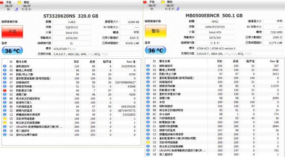Select the red D: disk tab in left window
The image size is (285, 157).
pyautogui.click(x=9, y=6)
